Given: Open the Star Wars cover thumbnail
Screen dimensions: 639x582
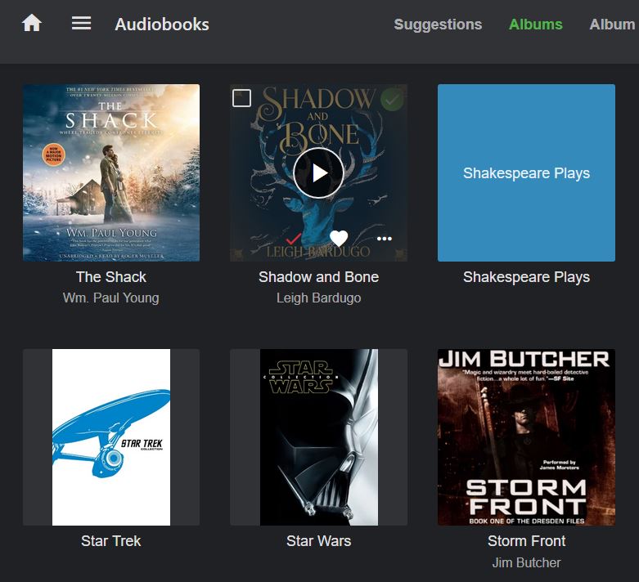Looking at the screenshot, I should coord(319,437).
